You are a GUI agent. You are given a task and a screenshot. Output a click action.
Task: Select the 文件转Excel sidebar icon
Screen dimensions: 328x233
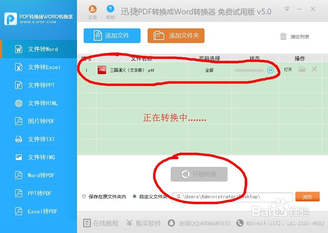point(19,67)
